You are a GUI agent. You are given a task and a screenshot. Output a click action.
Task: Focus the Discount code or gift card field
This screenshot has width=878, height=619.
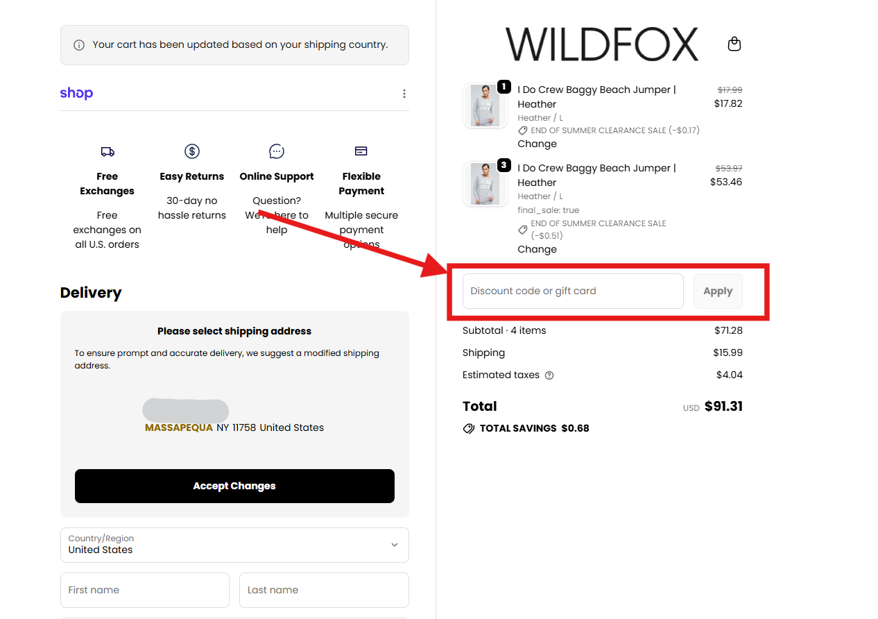click(x=573, y=291)
